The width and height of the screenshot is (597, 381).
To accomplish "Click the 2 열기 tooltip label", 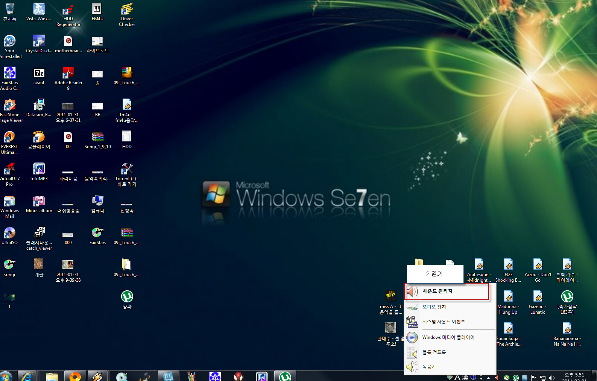I will point(435,274).
